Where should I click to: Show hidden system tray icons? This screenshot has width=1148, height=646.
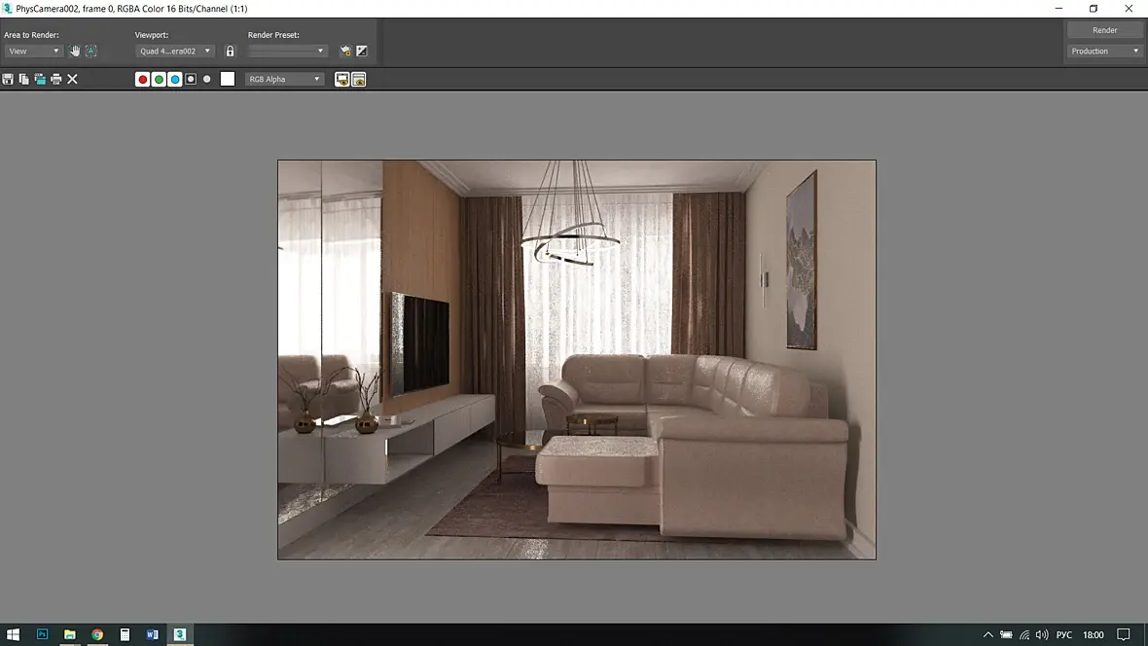click(x=987, y=634)
